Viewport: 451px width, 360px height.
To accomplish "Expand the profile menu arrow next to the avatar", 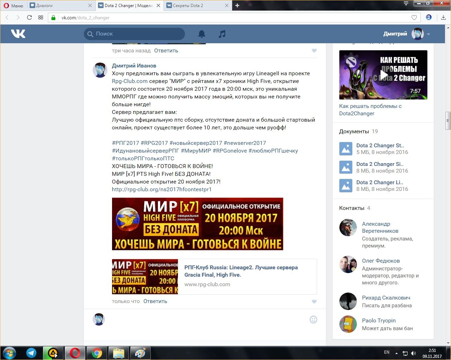I will click(x=428, y=34).
